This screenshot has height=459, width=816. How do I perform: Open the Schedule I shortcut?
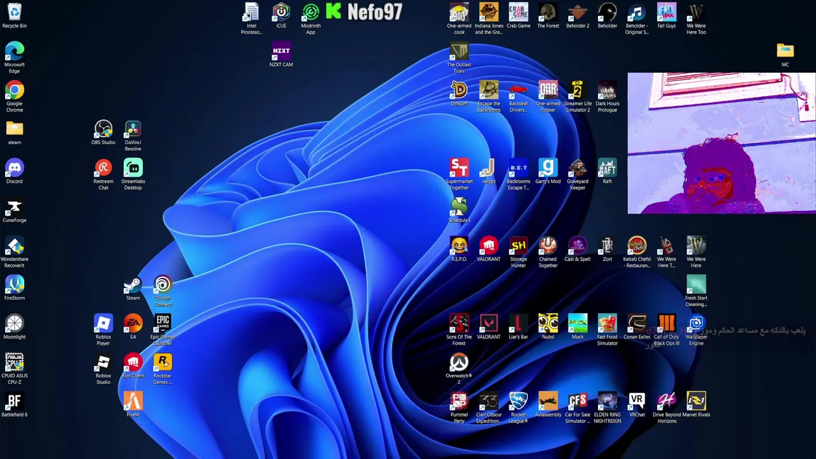(459, 210)
